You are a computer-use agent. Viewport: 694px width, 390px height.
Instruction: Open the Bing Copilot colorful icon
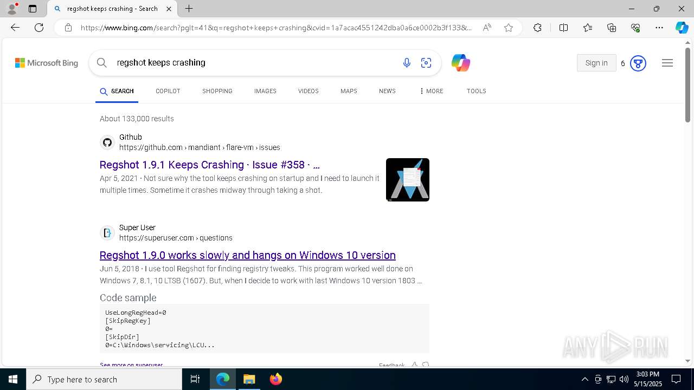coord(460,63)
